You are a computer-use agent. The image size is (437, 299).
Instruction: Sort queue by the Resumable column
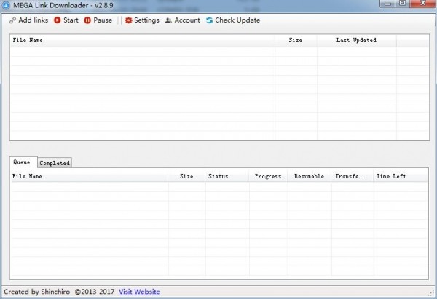[x=310, y=176]
